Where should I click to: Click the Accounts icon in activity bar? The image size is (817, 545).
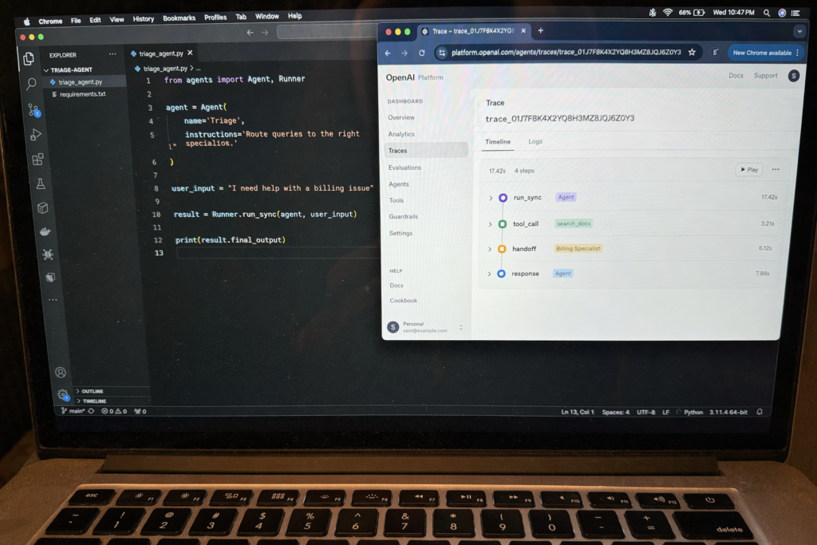61,372
